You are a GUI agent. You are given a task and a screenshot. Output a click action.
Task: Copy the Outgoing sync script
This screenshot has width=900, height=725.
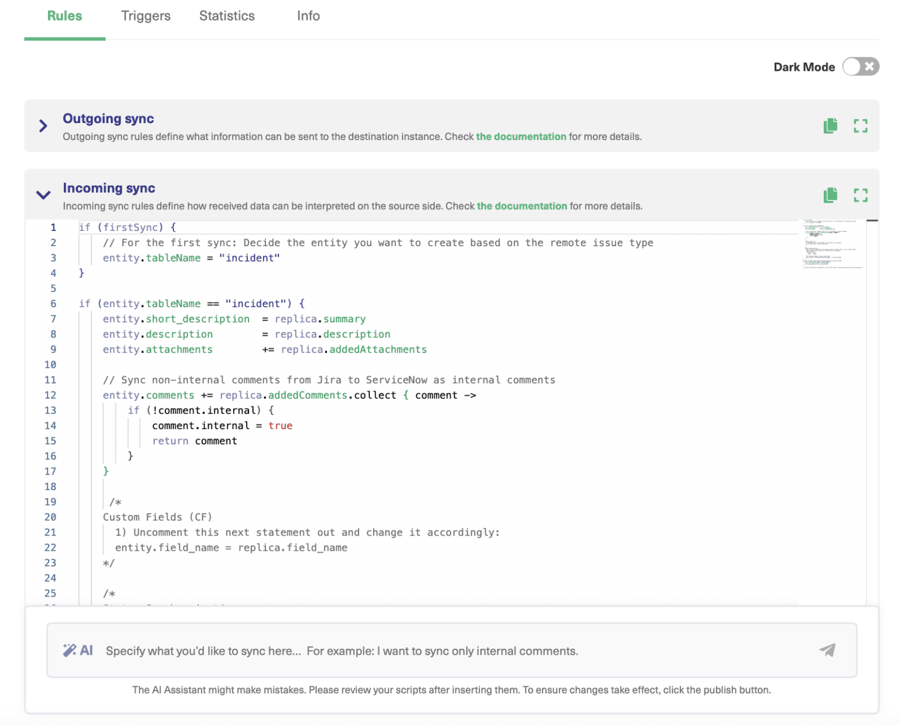coord(830,126)
